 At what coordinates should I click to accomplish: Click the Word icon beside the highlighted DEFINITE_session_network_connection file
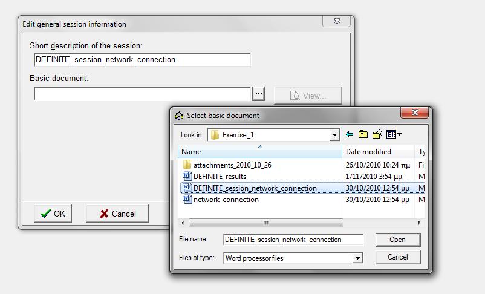(x=187, y=188)
